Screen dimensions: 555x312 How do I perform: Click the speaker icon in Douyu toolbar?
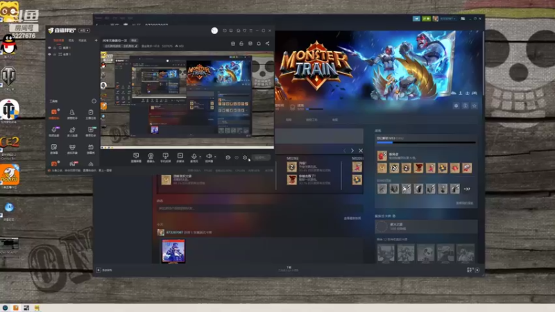pos(209,156)
